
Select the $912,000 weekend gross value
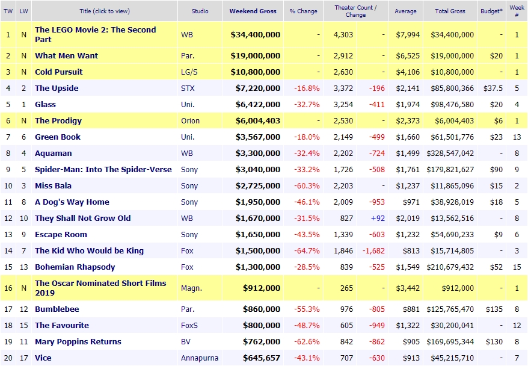pyautogui.click(x=262, y=288)
